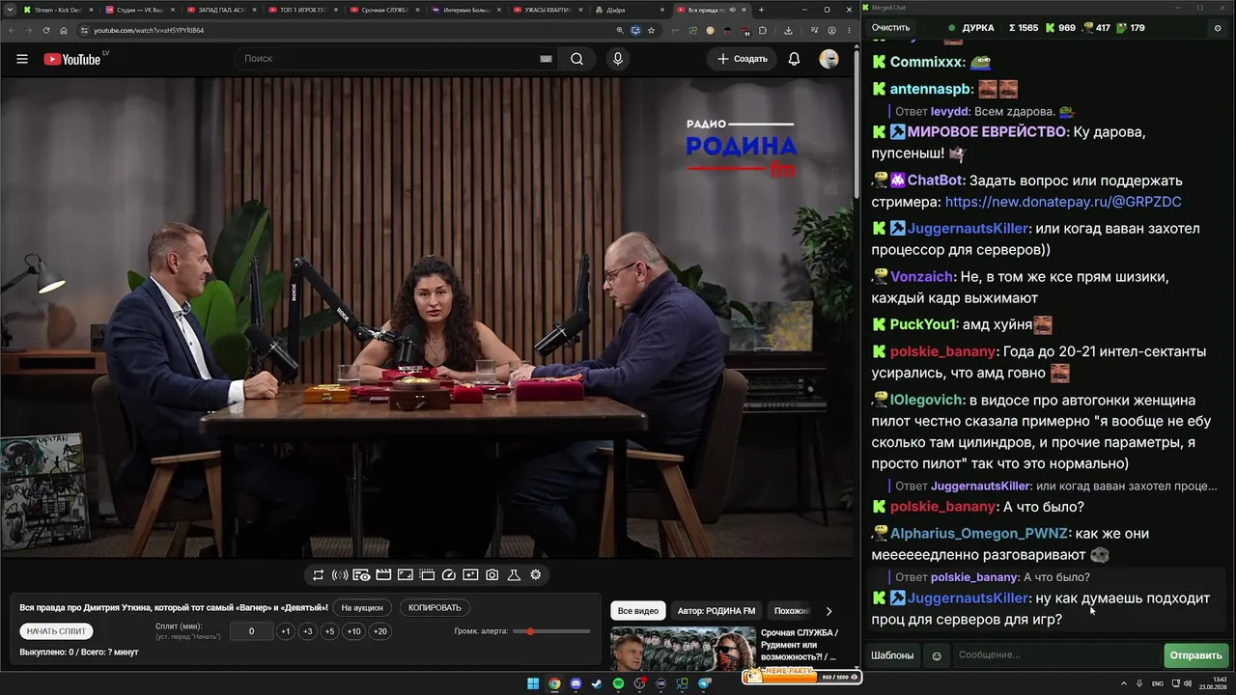Viewport: 1236px width, 695px height.
Task: Focus the chat Сообщение input field
Action: (1055, 655)
